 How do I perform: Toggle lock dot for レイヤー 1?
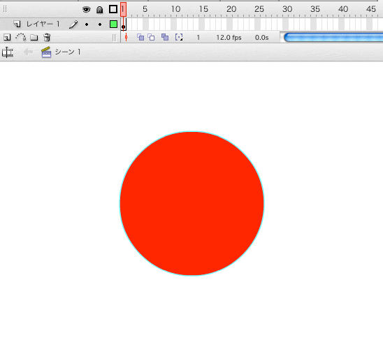pos(100,24)
